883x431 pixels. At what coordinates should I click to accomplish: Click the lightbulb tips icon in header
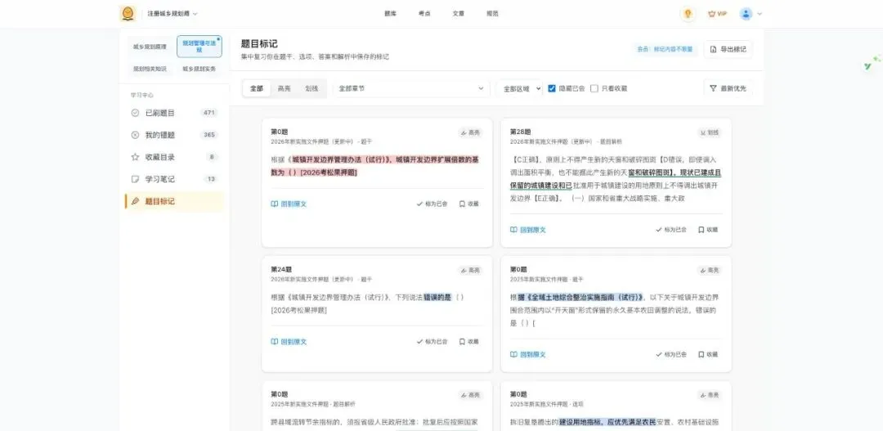687,14
